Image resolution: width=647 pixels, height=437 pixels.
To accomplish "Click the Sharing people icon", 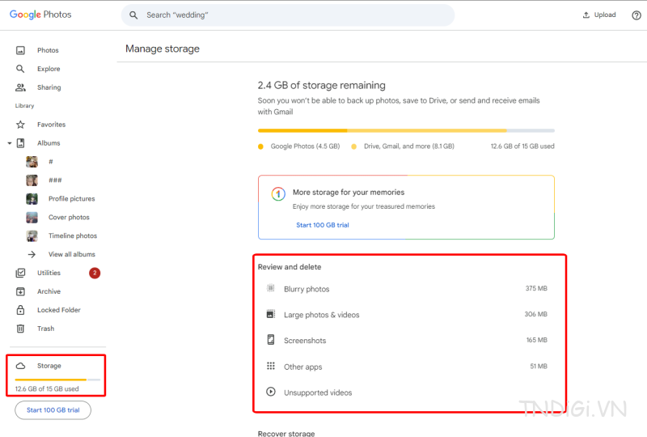I will click(20, 87).
